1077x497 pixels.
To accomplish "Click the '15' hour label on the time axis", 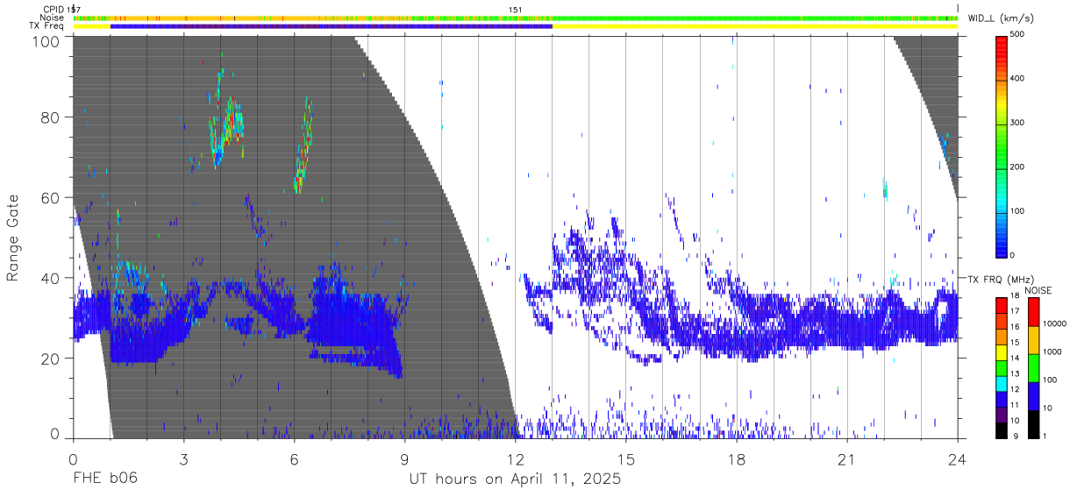I will (625, 459).
